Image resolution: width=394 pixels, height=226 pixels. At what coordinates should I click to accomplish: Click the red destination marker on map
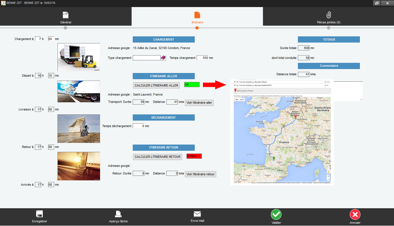pyautogui.click(x=295, y=116)
